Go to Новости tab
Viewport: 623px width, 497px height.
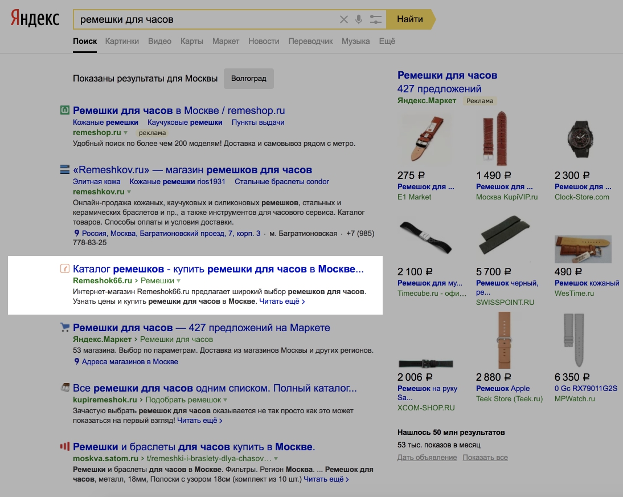pos(264,42)
